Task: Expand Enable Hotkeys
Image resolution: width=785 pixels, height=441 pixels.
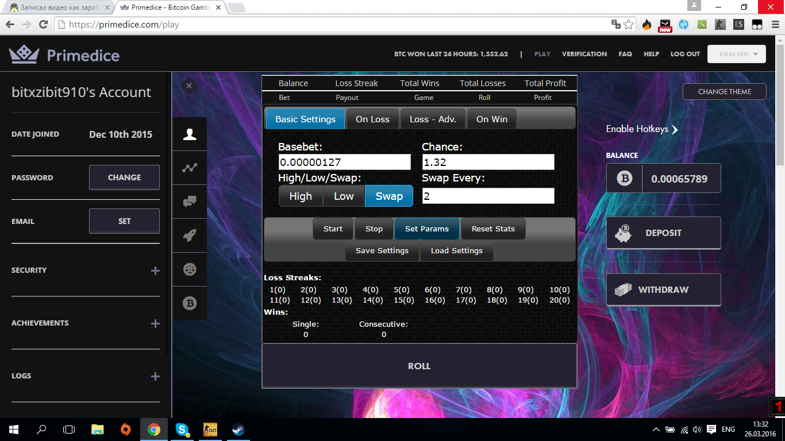Action: [642, 129]
